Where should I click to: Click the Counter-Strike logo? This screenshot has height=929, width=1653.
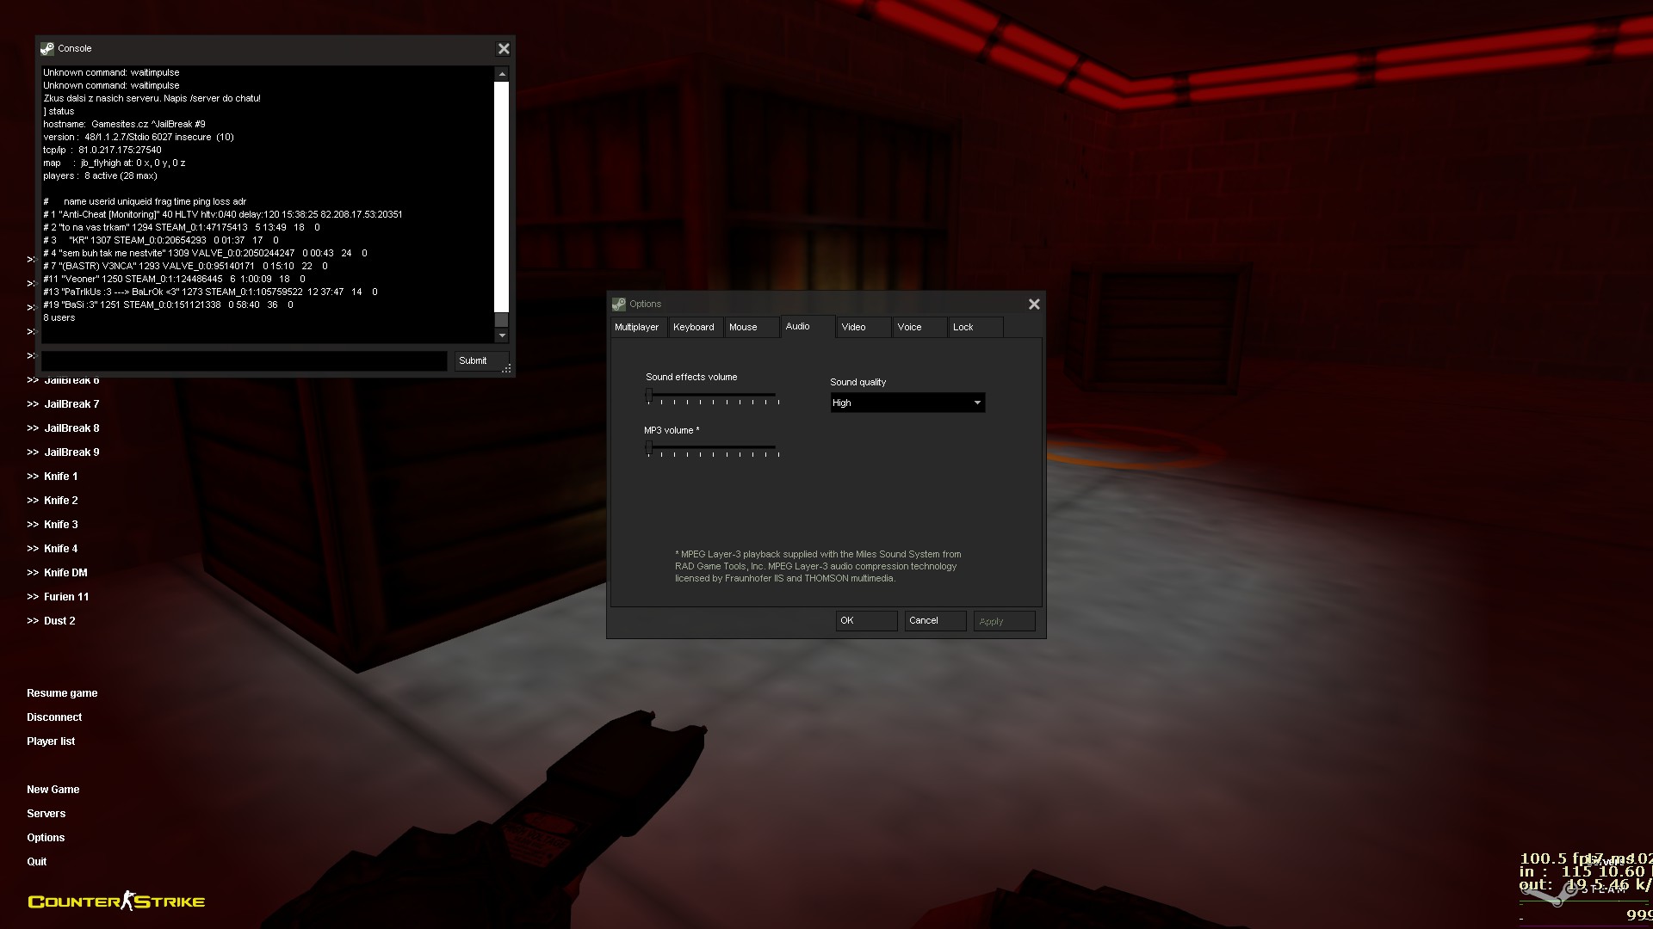click(116, 901)
